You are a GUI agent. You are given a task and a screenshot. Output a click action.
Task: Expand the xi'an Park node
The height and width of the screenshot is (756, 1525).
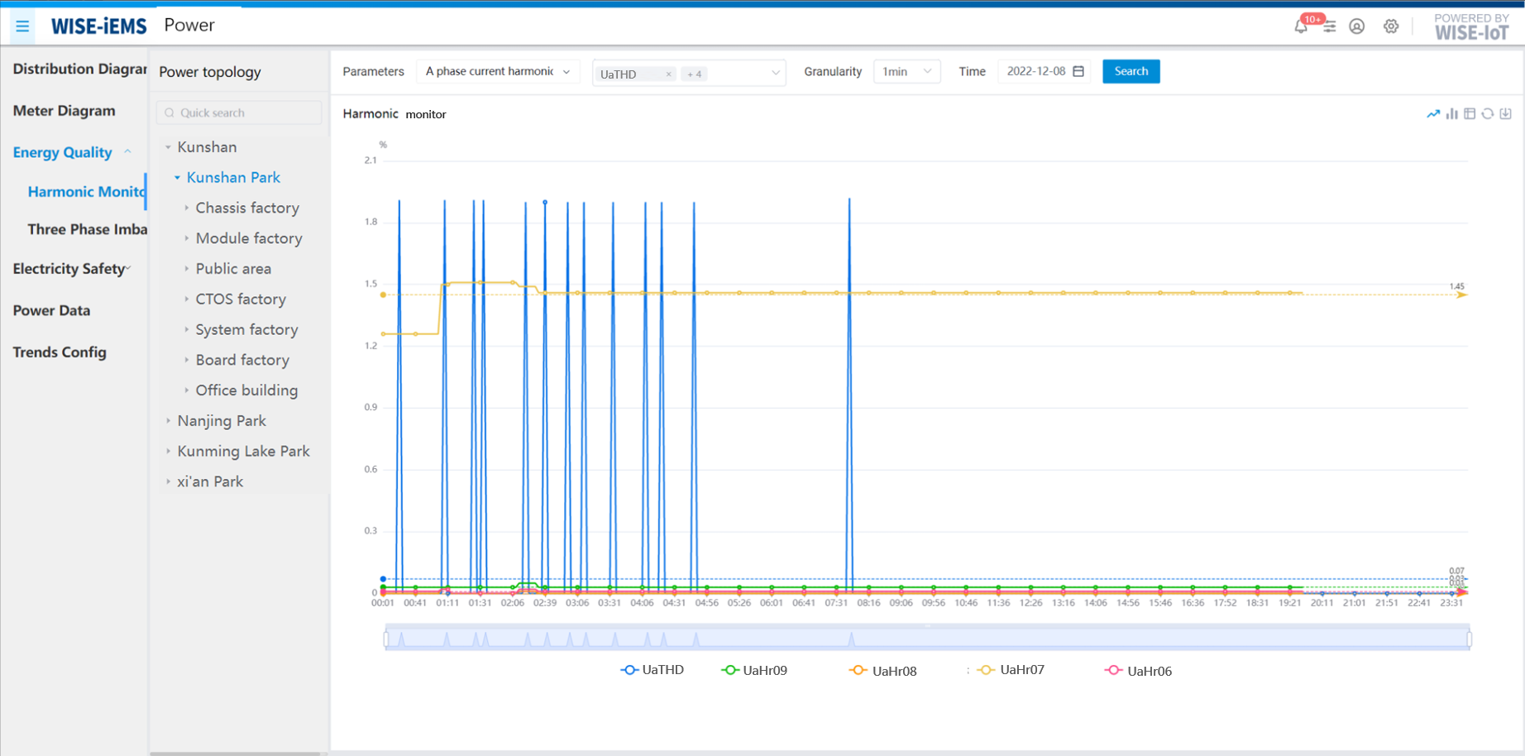coord(168,481)
